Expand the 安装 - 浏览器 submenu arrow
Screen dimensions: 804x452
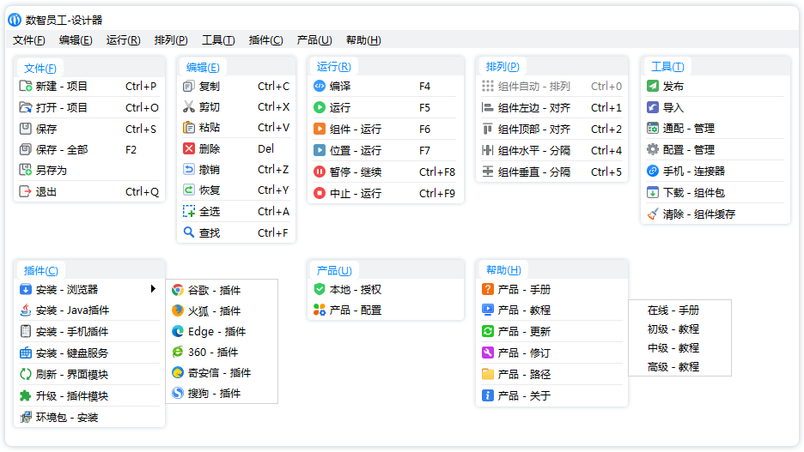click(153, 289)
